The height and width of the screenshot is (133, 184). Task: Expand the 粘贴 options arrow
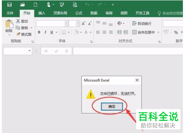[x=9, y=35]
